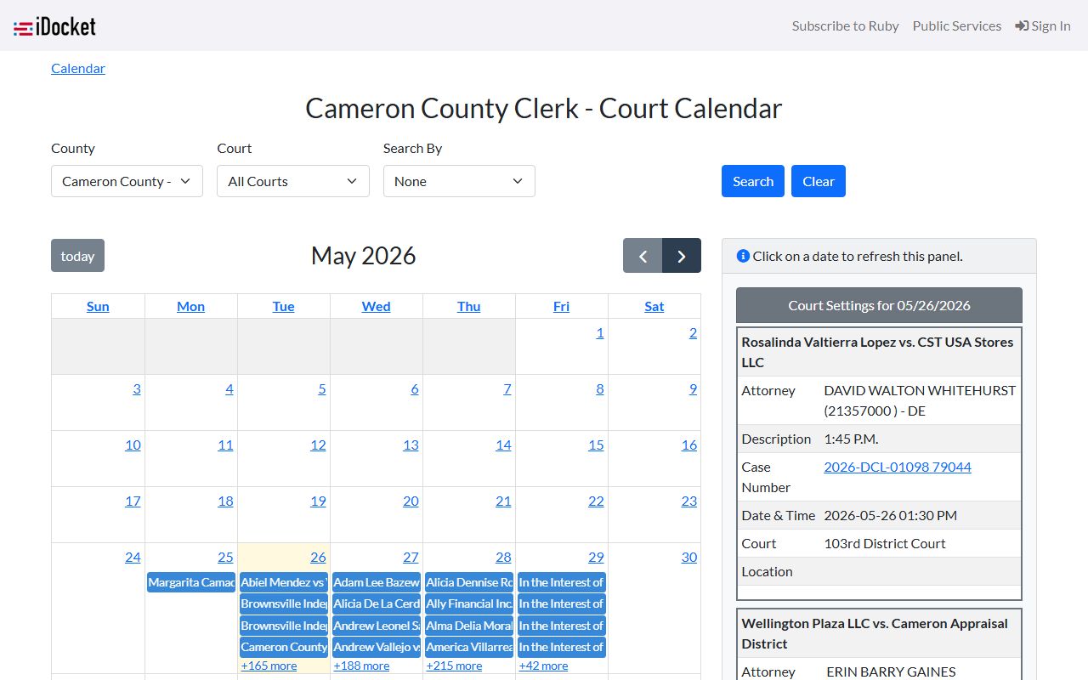Screen dimensions: 1088x680
Task: Open Adam Lee Bazew event on May 27
Action: pyautogui.click(x=377, y=582)
